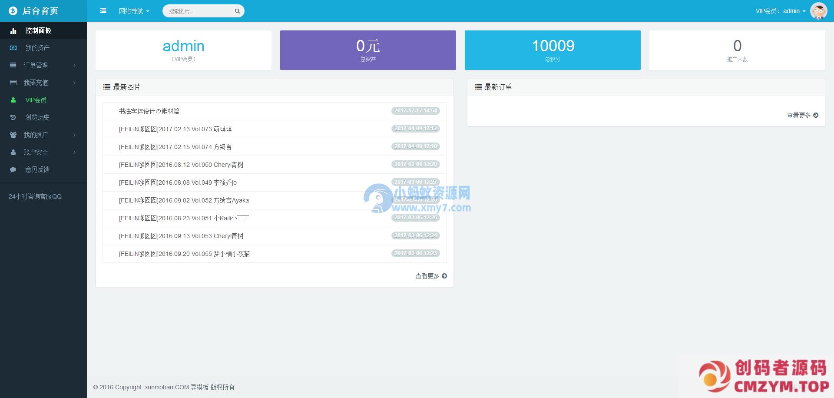Focus the 搜索图片 search field
The image size is (834, 398).
pos(199,11)
